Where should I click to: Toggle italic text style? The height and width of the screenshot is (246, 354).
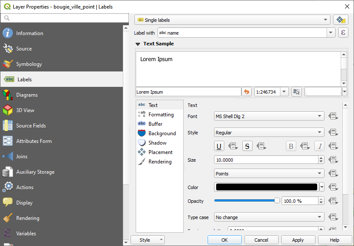tap(319, 146)
